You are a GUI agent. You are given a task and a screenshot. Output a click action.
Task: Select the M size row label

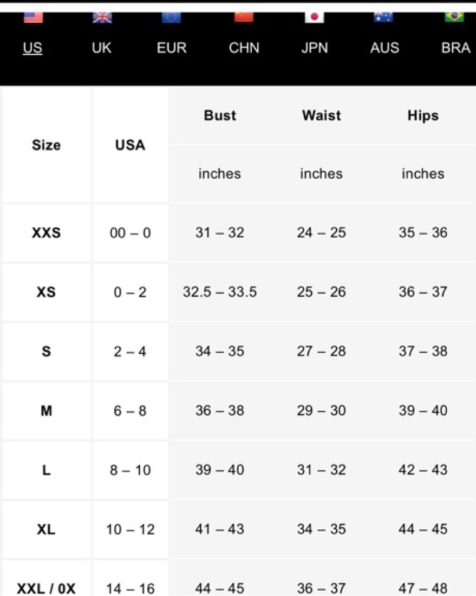(x=47, y=411)
